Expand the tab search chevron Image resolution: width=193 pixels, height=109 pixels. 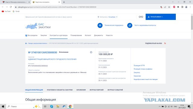173,2
